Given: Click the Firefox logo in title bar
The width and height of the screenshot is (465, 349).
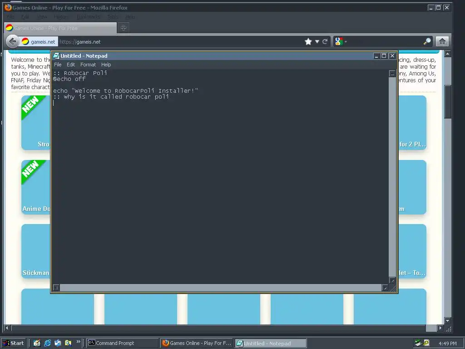Looking at the screenshot, I should click(8, 7).
